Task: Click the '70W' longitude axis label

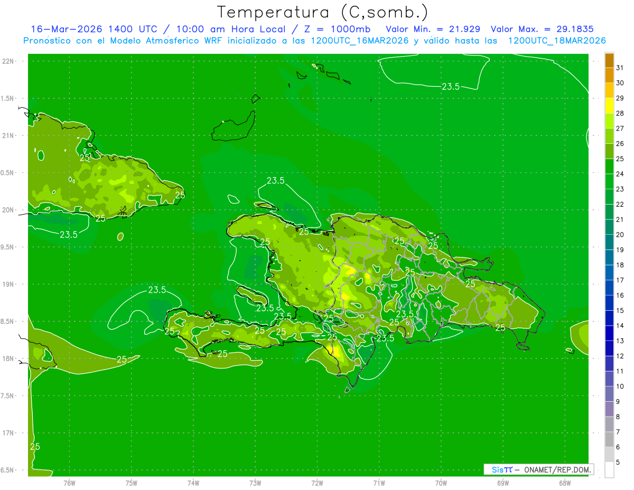Action: (441, 483)
